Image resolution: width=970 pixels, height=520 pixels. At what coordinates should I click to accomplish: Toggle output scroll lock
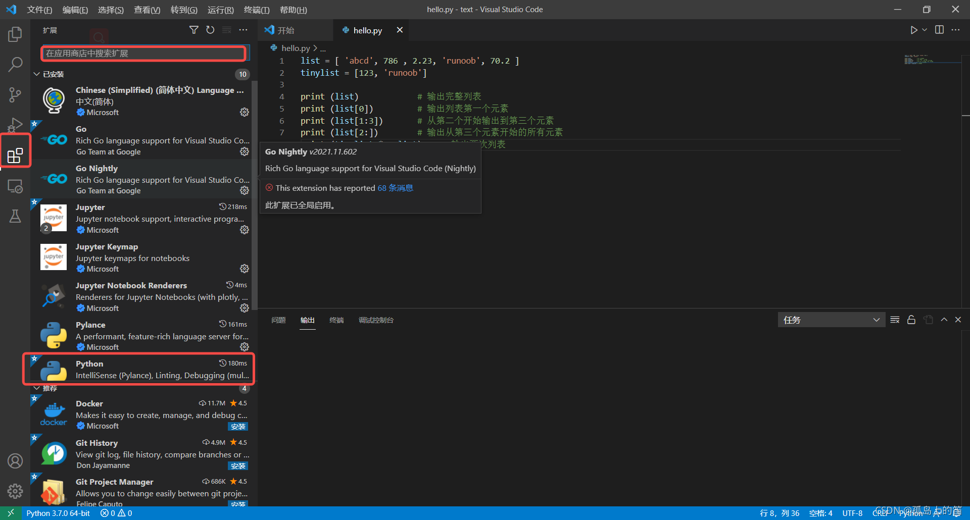911,320
